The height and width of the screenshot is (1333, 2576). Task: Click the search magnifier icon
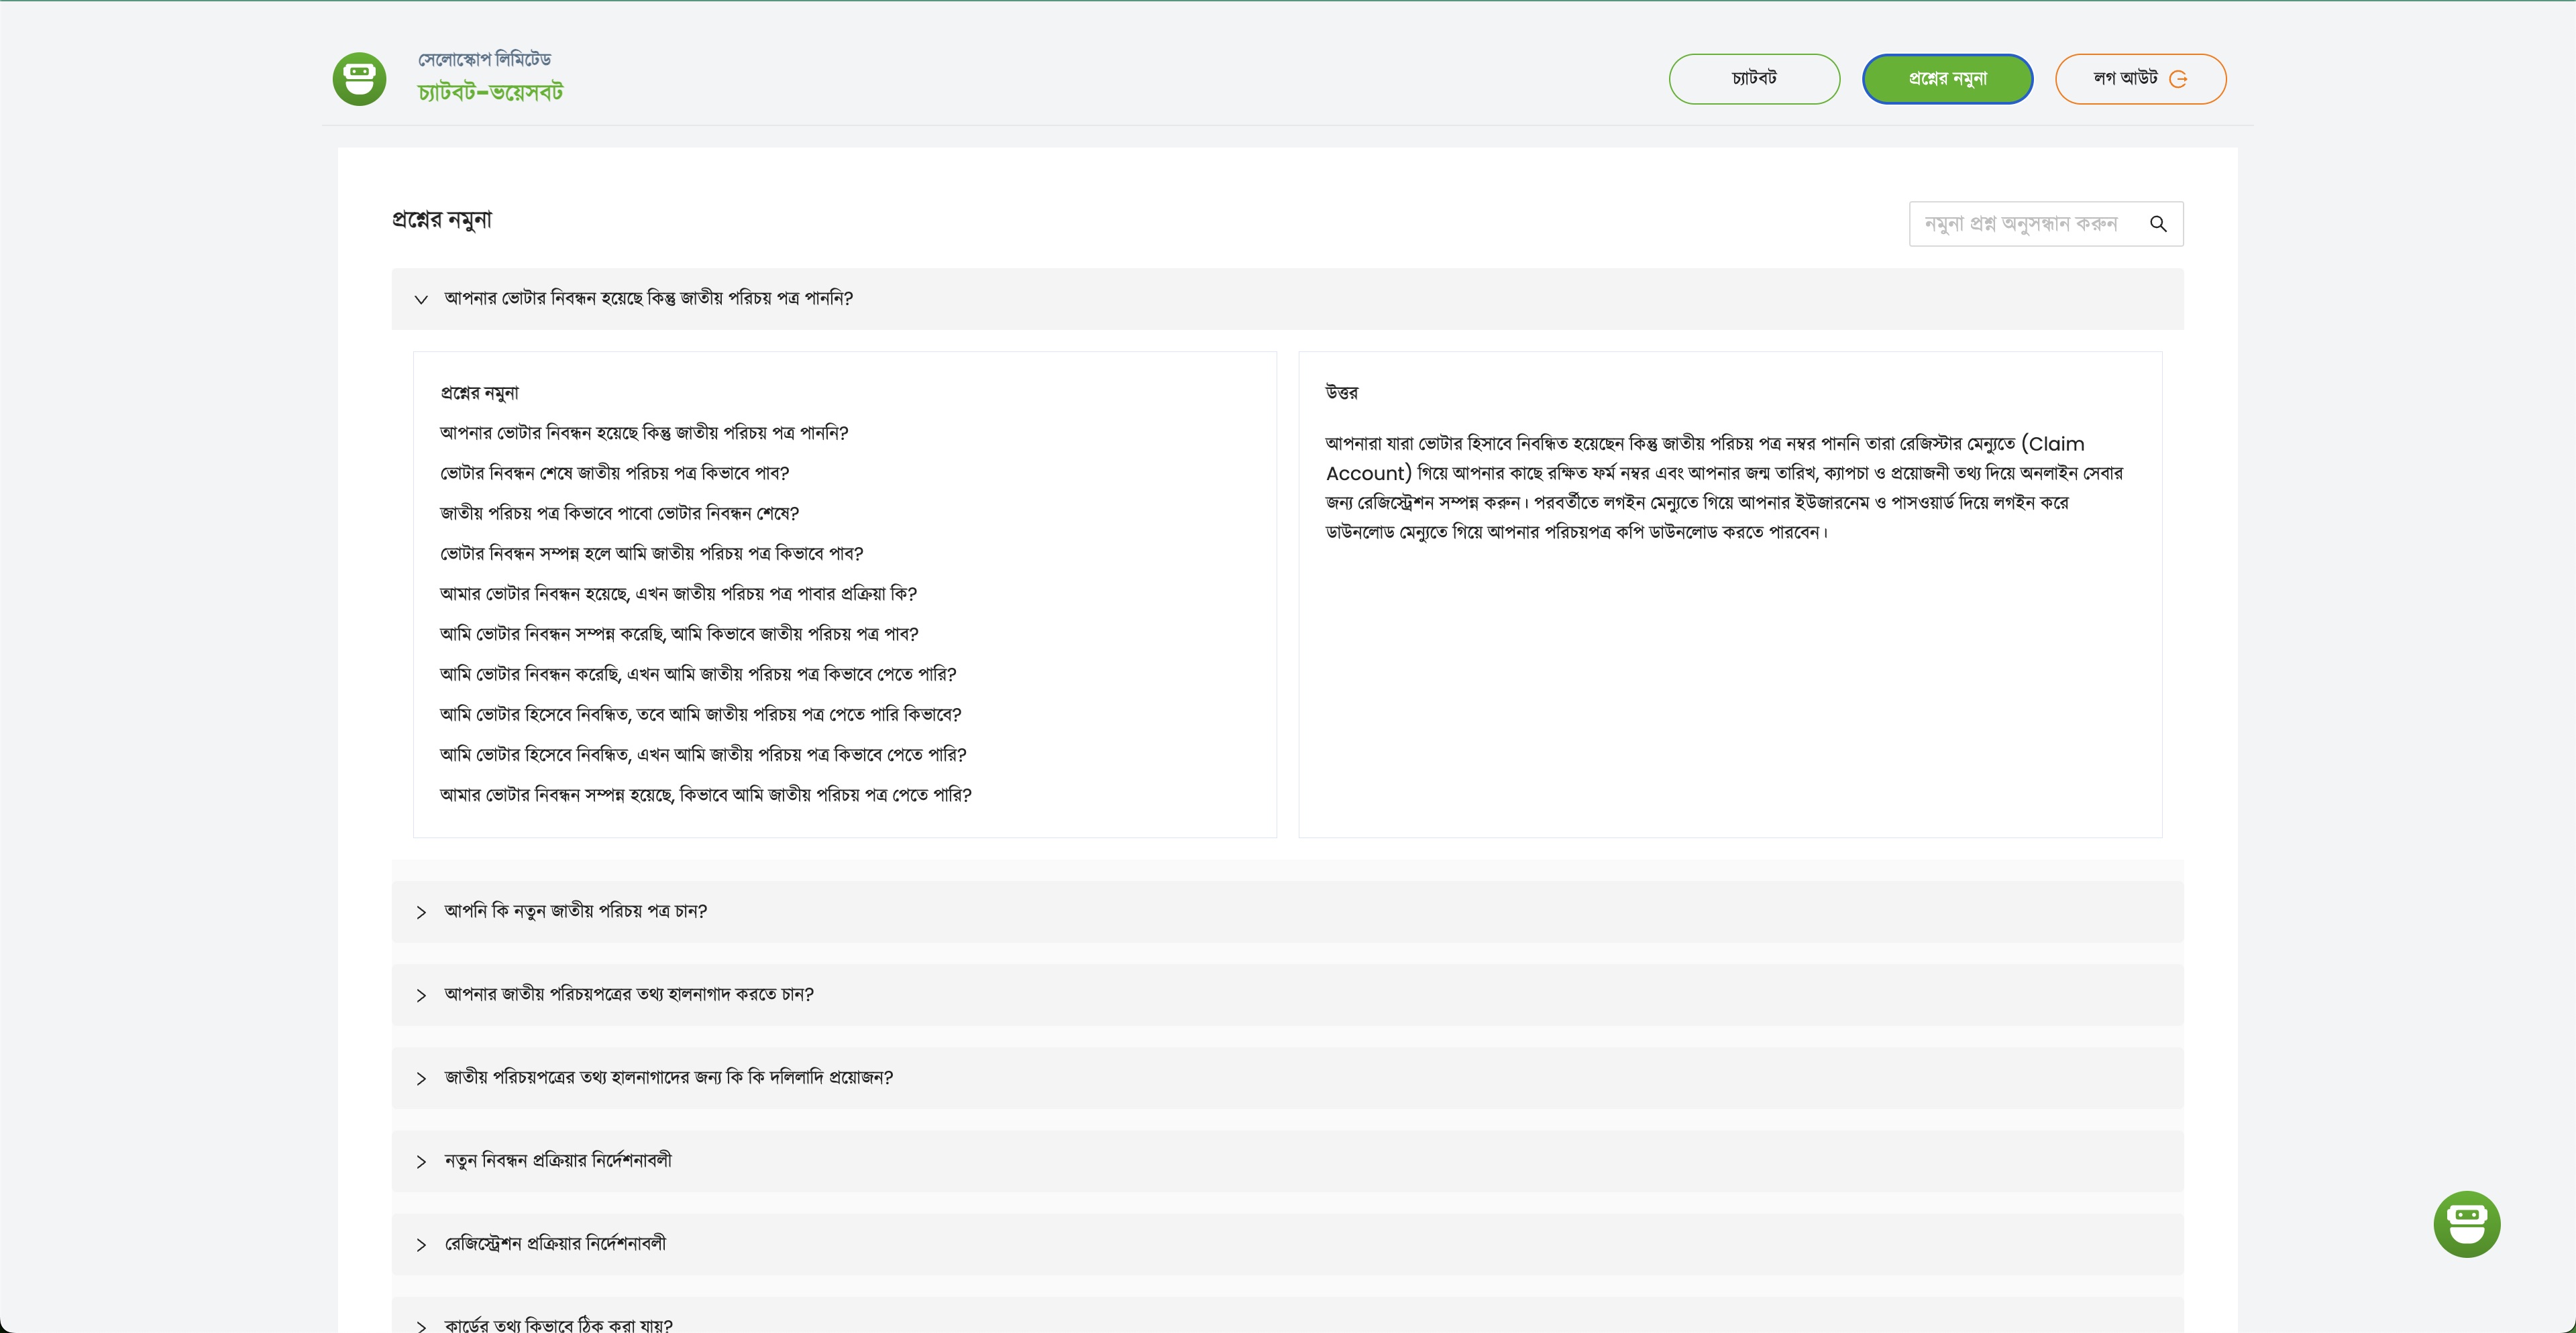click(2158, 224)
